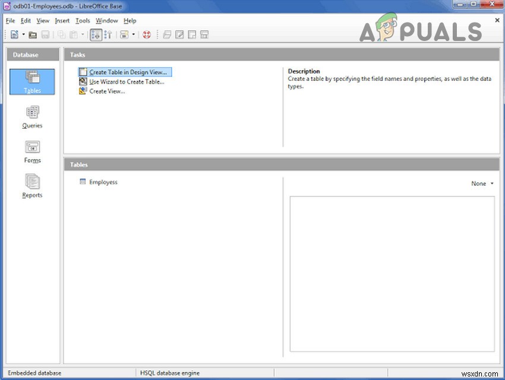Open the Forms section in Database panel
The height and width of the screenshot is (380, 505).
[32, 151]
